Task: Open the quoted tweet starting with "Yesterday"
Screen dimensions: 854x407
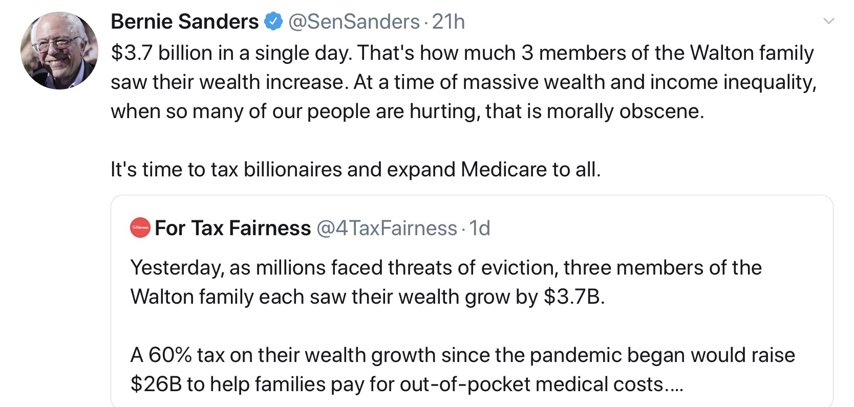Action: 445,268
